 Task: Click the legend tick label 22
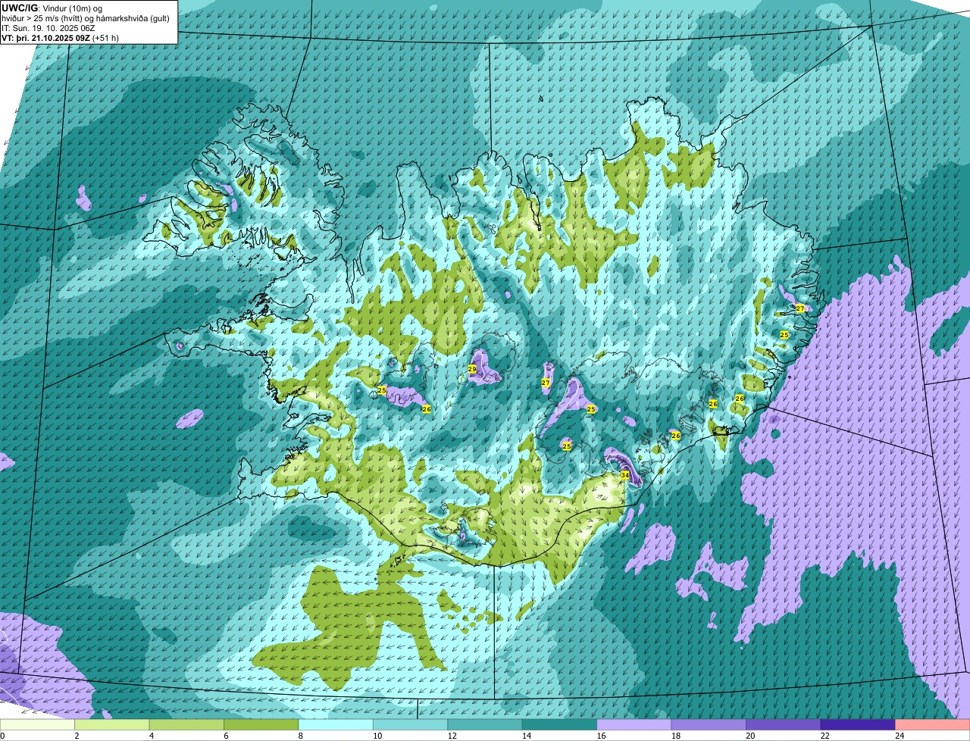tap(824, 735)
